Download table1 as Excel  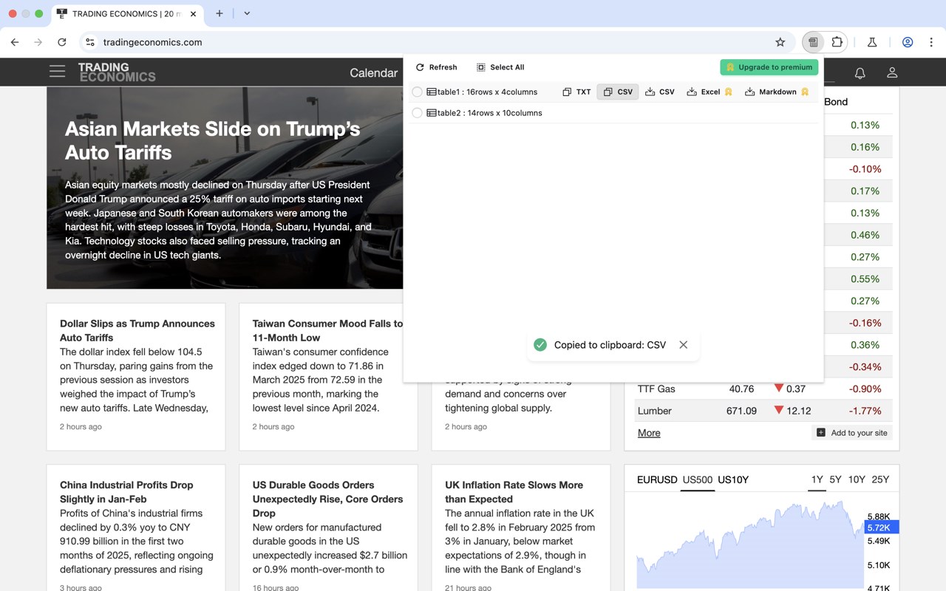click(x=709, y=92)
